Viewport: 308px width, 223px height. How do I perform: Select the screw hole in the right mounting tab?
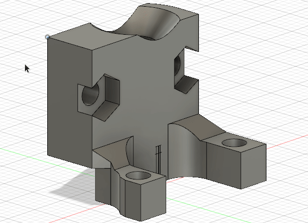click(x=235, y=143)
